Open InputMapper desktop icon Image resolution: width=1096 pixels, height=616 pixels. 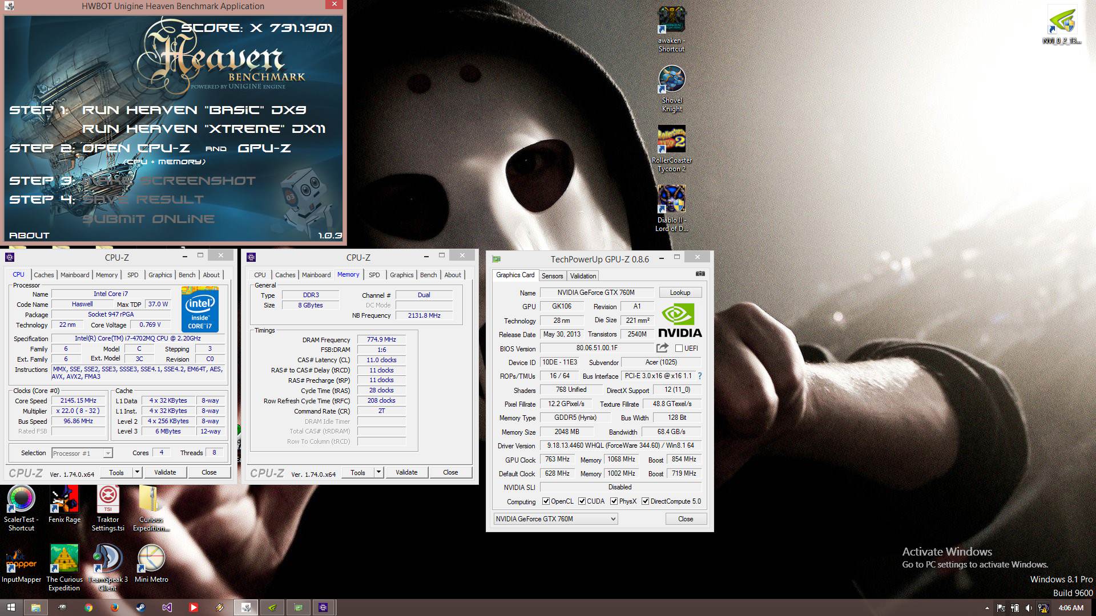(21, 564)
